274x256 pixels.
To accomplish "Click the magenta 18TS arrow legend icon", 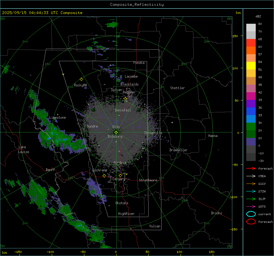I will pyautogui.click(x=251, y=207).
